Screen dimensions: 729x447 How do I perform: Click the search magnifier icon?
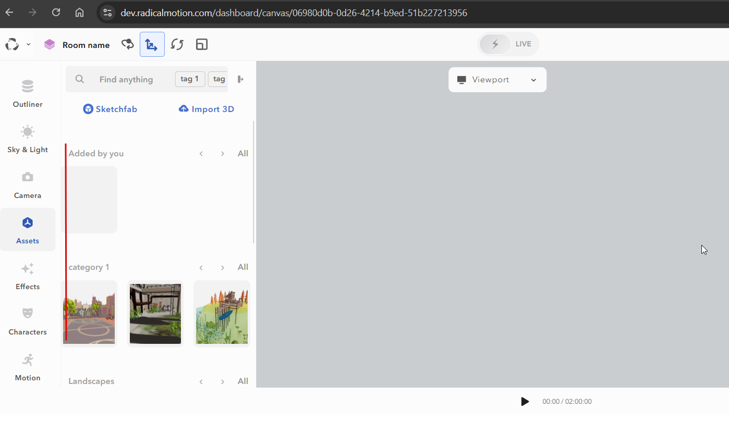click(80, 79)
